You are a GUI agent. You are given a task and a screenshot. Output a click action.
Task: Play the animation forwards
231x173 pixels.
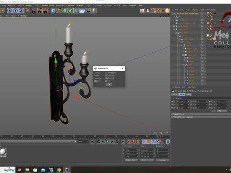click(x=108, y=142)
